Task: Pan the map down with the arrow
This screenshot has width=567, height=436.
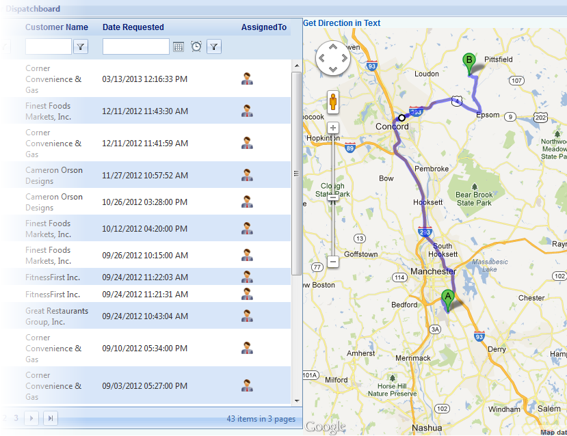Action: 333,69
